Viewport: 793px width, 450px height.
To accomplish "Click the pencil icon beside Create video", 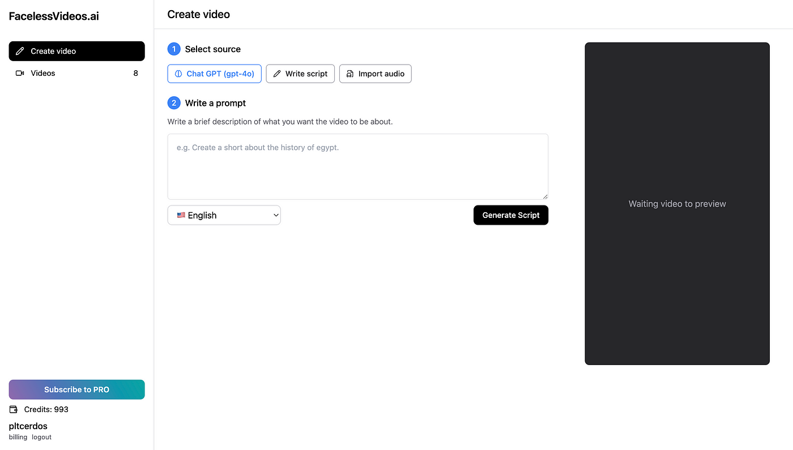I will click(x=20, y=51).
